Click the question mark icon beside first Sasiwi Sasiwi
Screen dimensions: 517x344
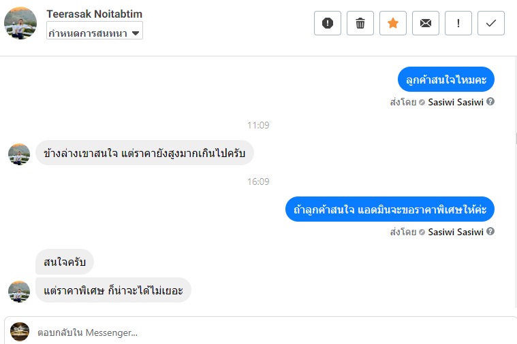[490, 102]
